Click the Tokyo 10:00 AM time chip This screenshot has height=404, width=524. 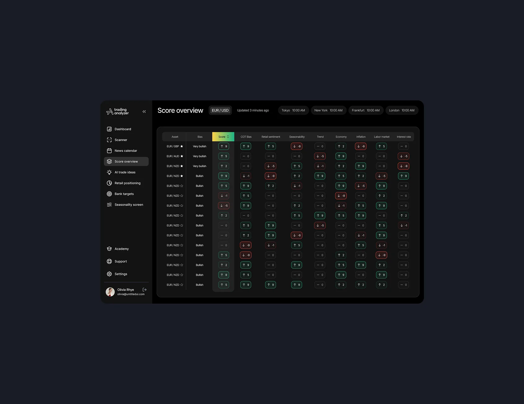pyautogui.click(x=293, y=111)
